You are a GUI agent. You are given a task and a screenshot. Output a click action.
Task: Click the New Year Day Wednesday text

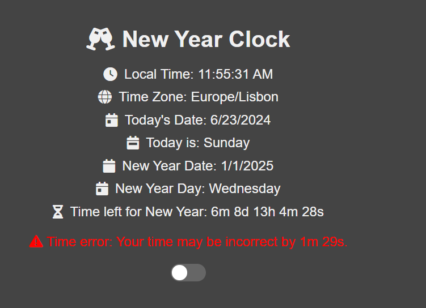[x=197, y=189]
